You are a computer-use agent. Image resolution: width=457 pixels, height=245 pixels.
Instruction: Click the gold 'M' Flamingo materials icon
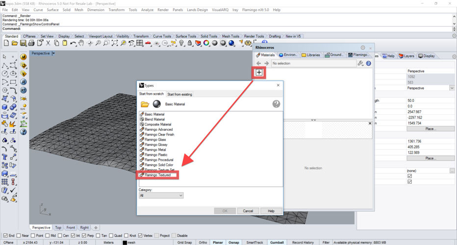(24, 57)
